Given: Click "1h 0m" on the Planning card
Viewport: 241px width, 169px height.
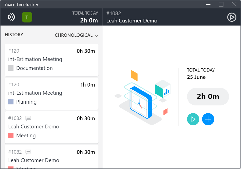Looking at the screenshot, I should tap(88, 85).
